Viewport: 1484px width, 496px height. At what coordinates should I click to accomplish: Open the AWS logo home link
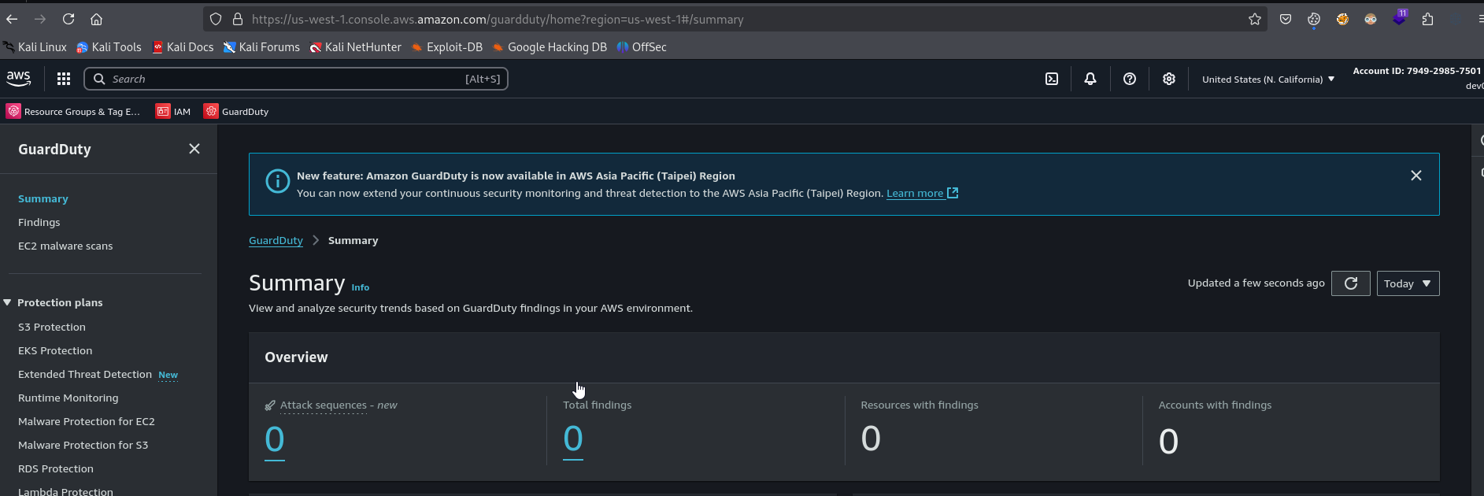(18, 79)
